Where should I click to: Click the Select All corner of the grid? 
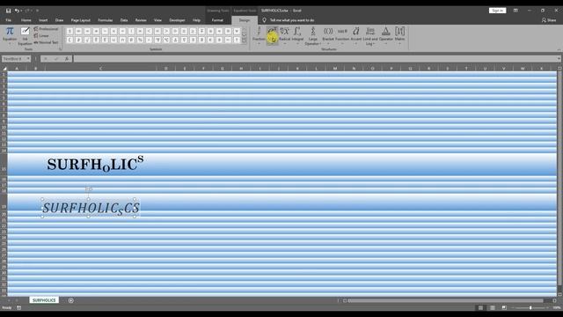[x=4, y=69]
